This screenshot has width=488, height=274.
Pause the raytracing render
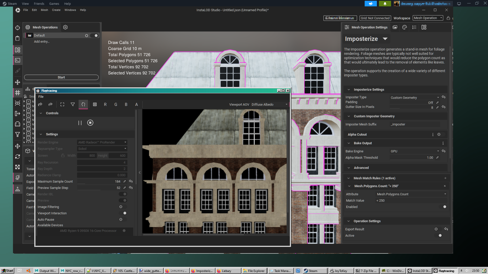pos(80,123)
